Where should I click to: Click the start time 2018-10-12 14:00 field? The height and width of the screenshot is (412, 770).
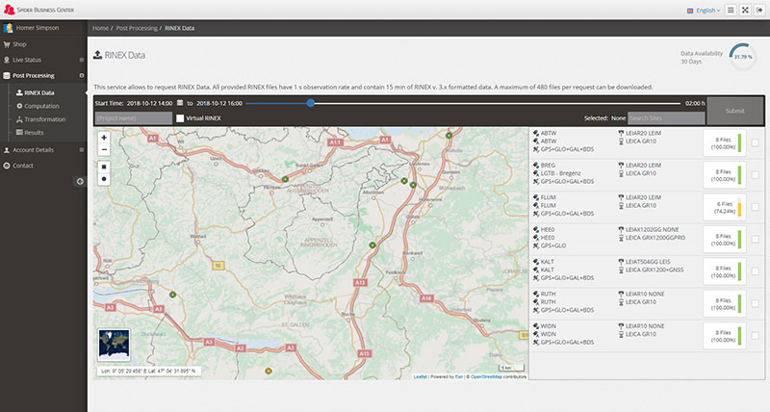(150, 103)
